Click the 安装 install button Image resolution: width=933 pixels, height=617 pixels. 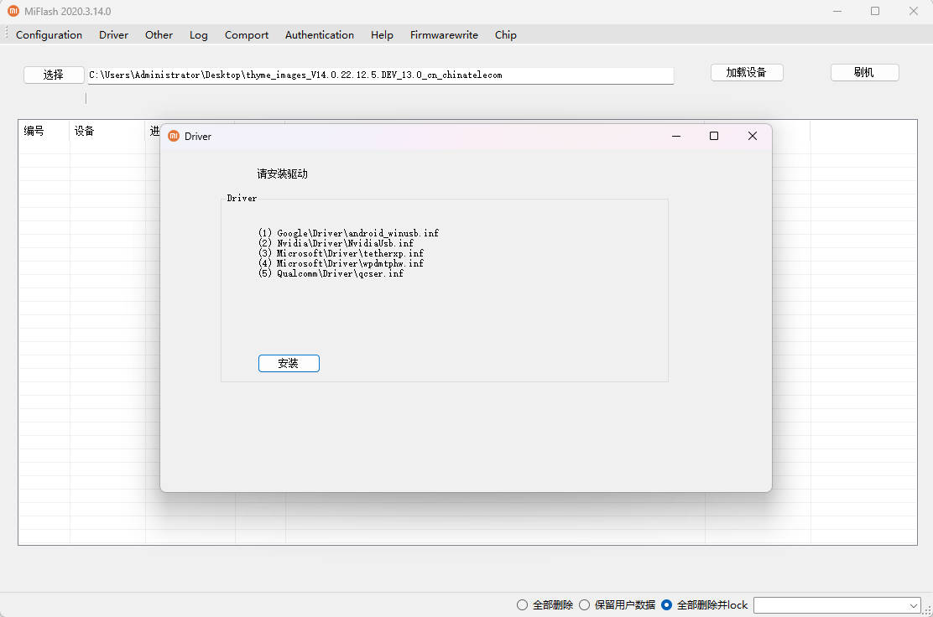pyautogui.click(x=289, y=363)
